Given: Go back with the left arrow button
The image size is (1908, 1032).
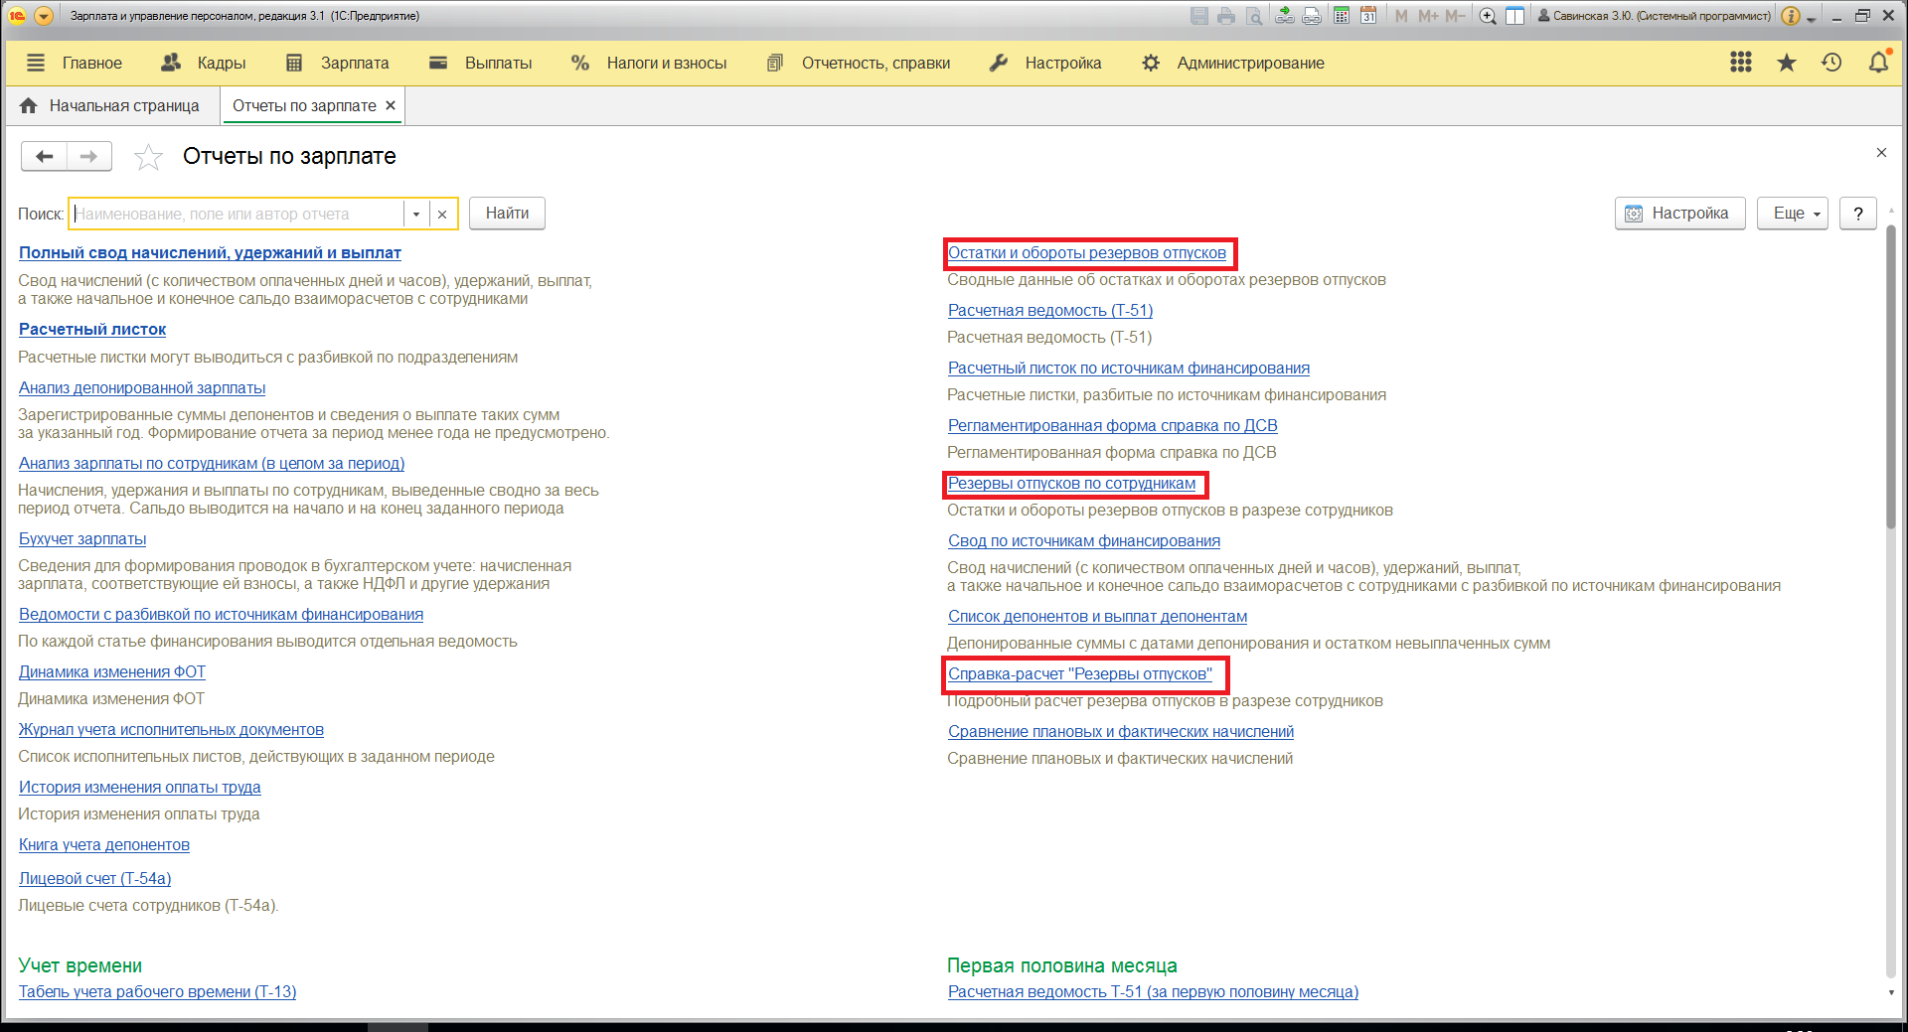Looking at the screenshot, I should pyautogui.click(x=45, y=156).
